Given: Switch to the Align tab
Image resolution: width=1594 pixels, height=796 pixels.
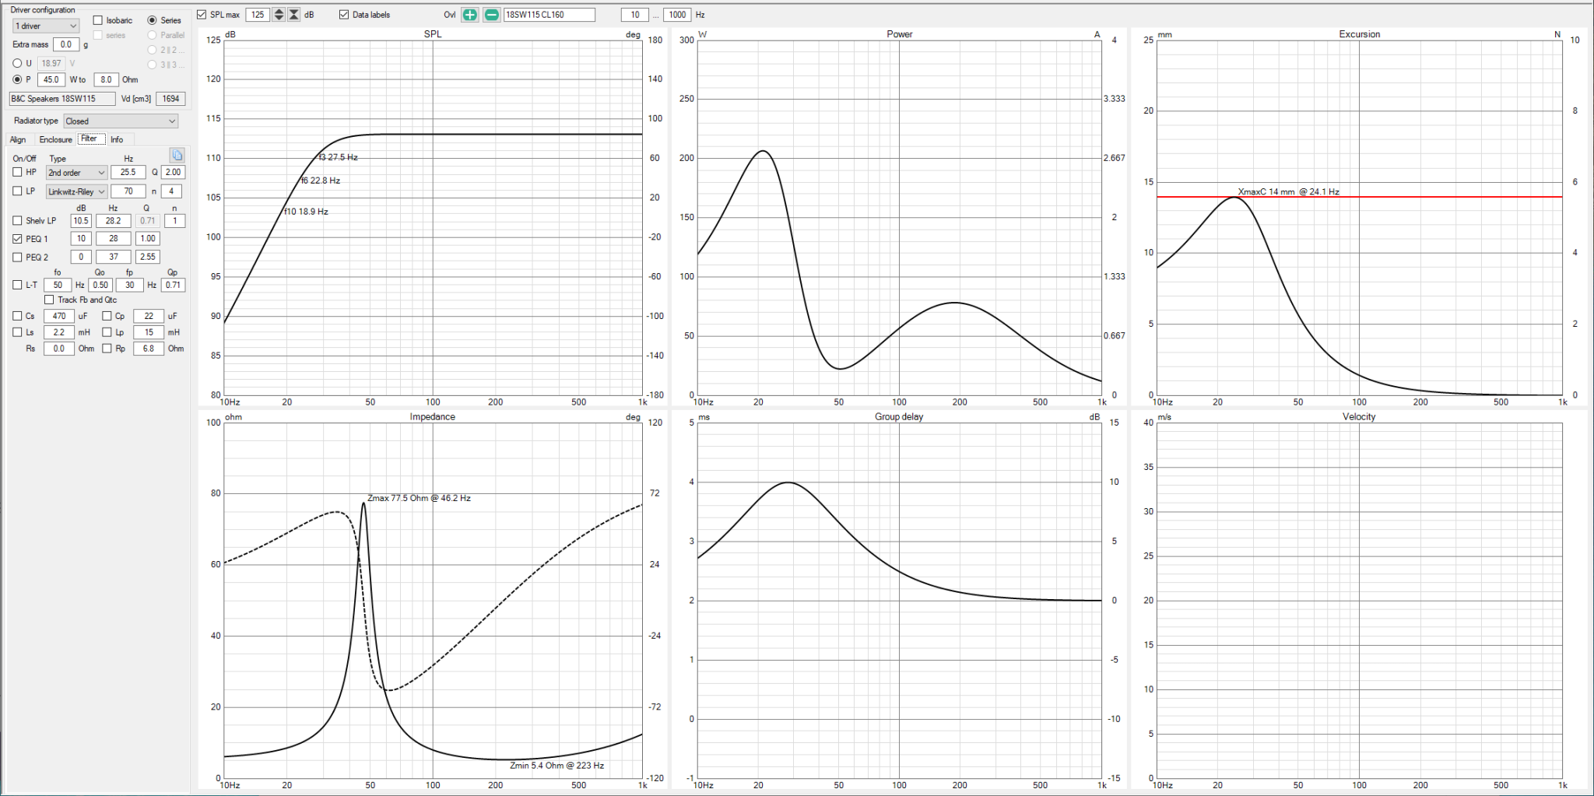Looking at the screenshot, I should coord(18,140).
